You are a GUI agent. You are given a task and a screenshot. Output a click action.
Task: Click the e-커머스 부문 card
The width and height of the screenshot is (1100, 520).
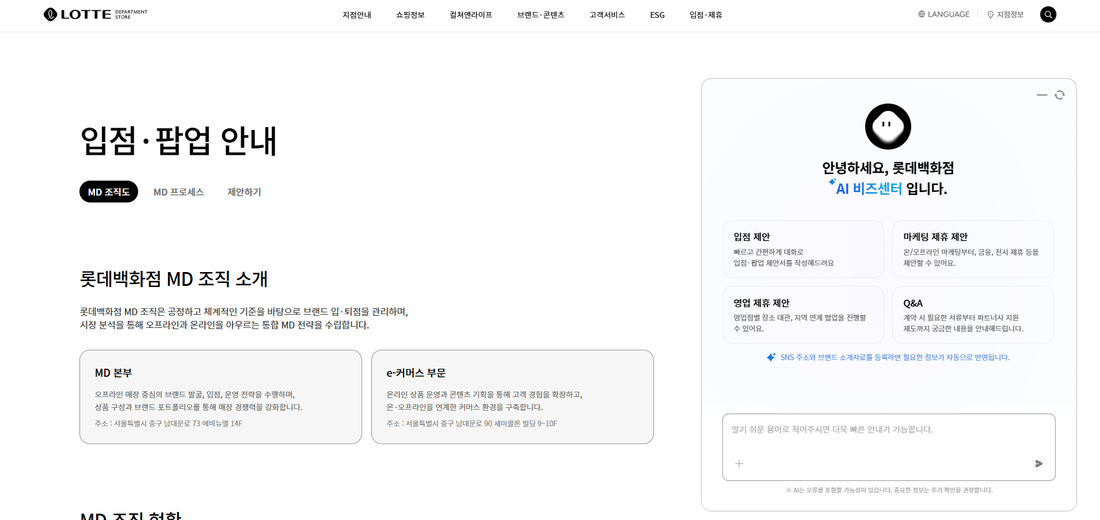[x=512, y=397]
